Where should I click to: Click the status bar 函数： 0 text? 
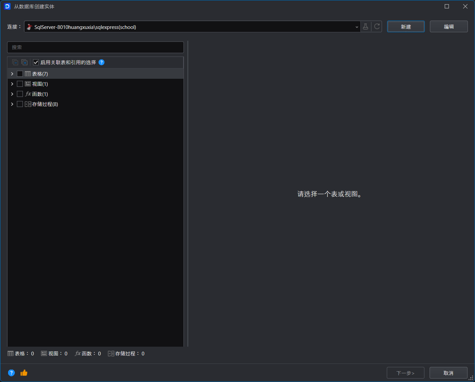click(x=91, y=353)
